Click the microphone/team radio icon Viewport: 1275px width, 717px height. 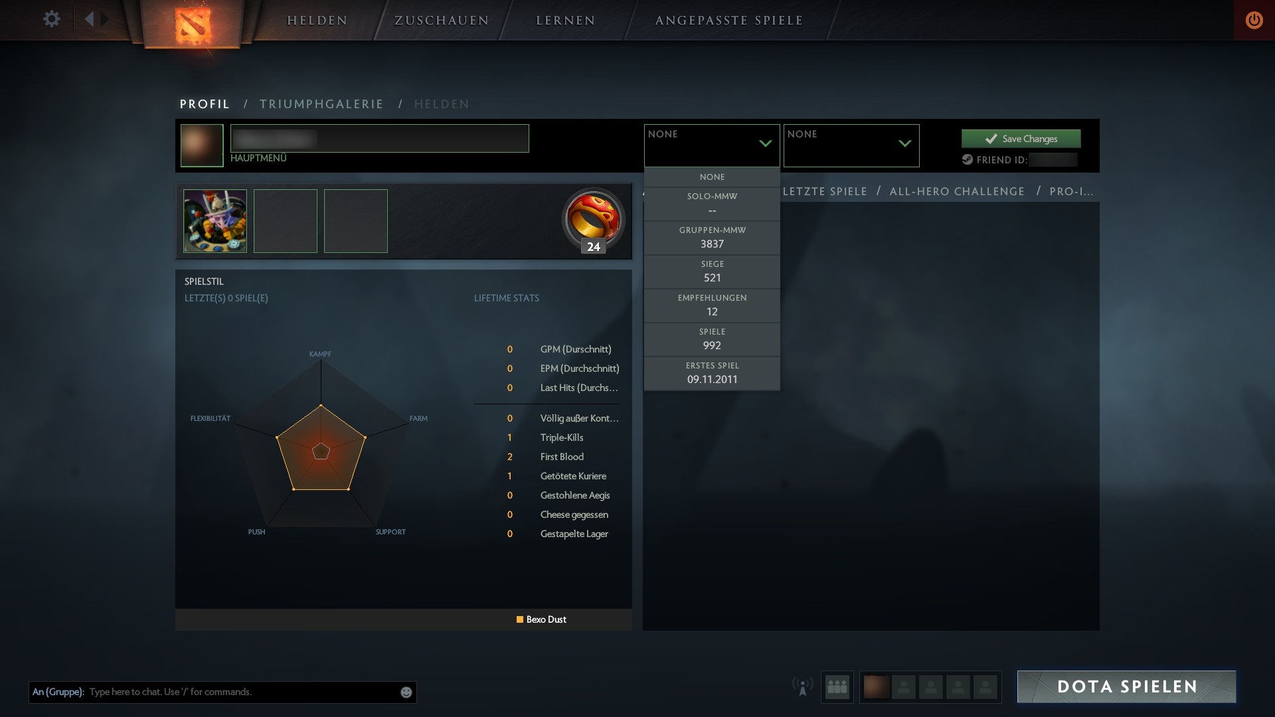(x=802, y=686)
